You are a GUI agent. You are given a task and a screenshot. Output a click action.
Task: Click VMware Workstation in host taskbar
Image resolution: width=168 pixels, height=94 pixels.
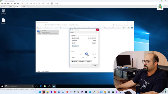pos(105,92)
